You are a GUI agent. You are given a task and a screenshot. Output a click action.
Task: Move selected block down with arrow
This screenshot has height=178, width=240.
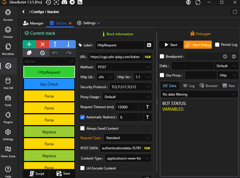point(68,44)
